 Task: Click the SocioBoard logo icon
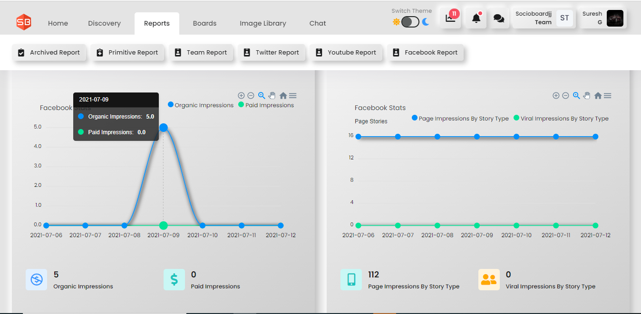[x=23, y=22]
